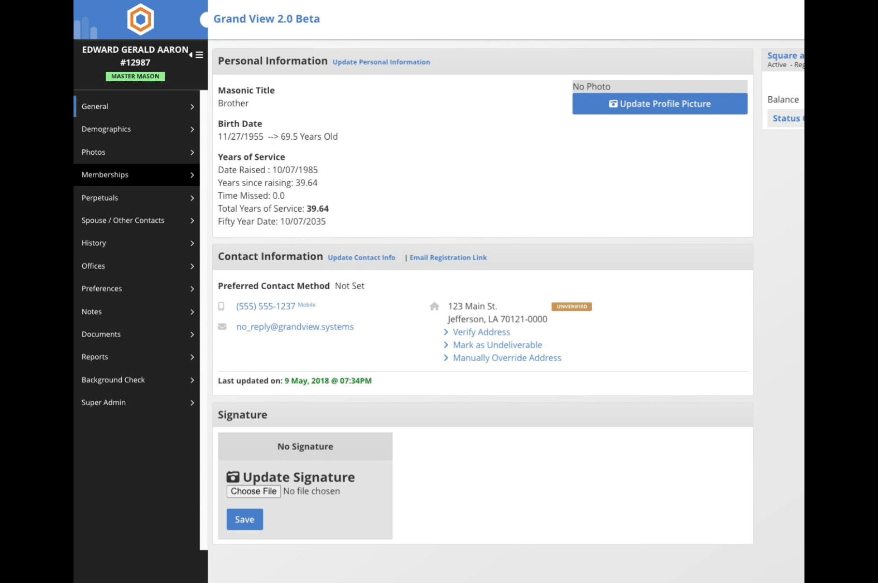This screenshot has width=878, height=583.
Task: Expand the Spouse / Other Contacts chevron
Action: tap(192, 220)
